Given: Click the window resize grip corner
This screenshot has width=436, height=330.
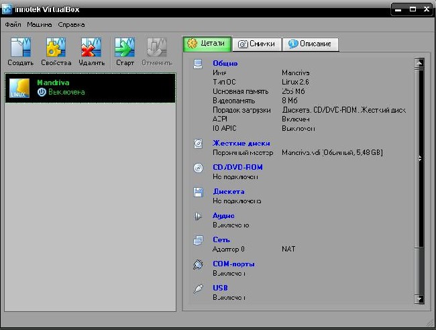Looking at the screenshot, I should (430, 323).
